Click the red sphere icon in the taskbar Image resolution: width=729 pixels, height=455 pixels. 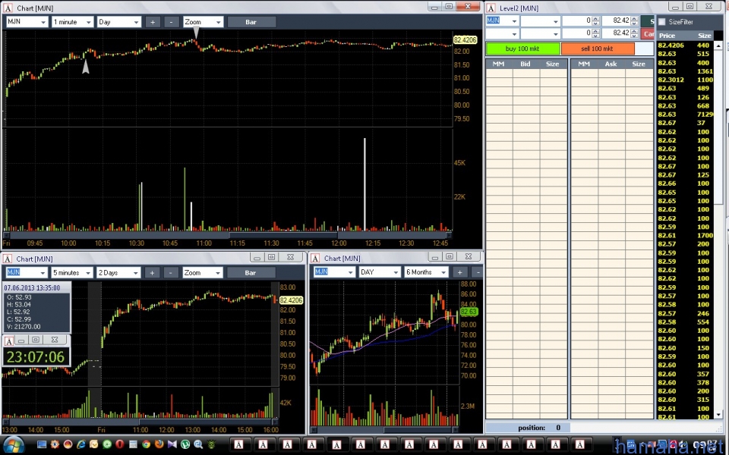[68, 444]
